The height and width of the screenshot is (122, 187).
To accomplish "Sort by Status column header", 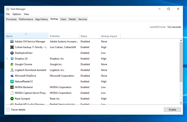I will pos(89,36).
